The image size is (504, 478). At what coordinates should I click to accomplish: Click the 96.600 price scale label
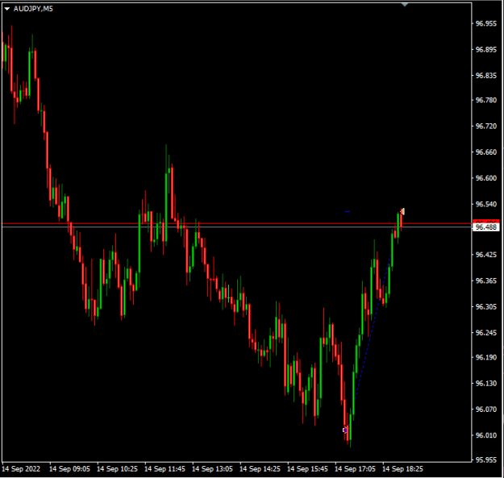485,178
